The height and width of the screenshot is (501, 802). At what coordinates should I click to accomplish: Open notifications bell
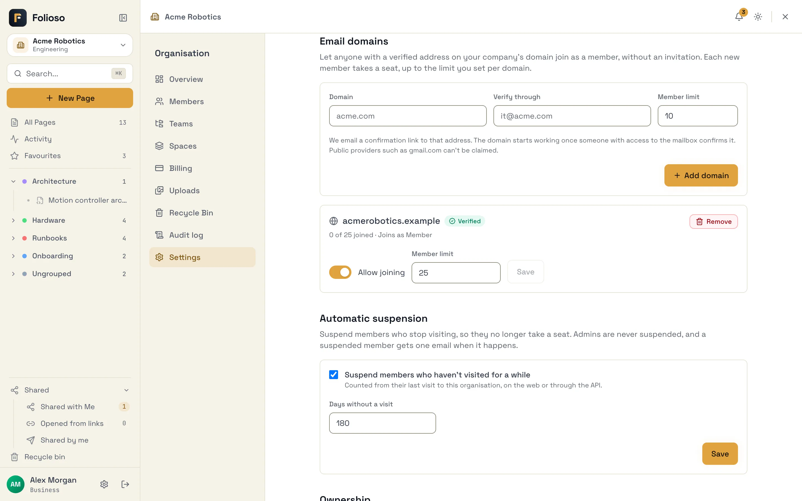click(739, 17)
